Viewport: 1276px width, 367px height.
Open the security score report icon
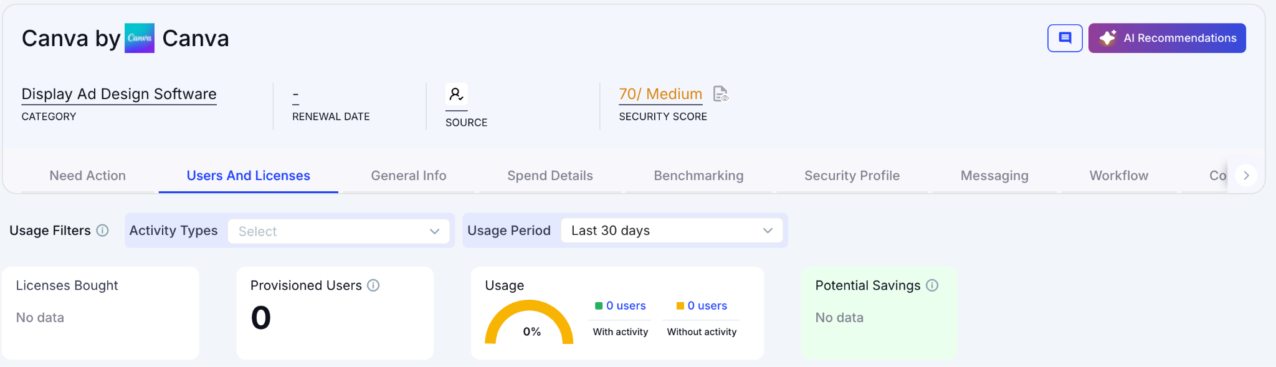coord(721,94)
